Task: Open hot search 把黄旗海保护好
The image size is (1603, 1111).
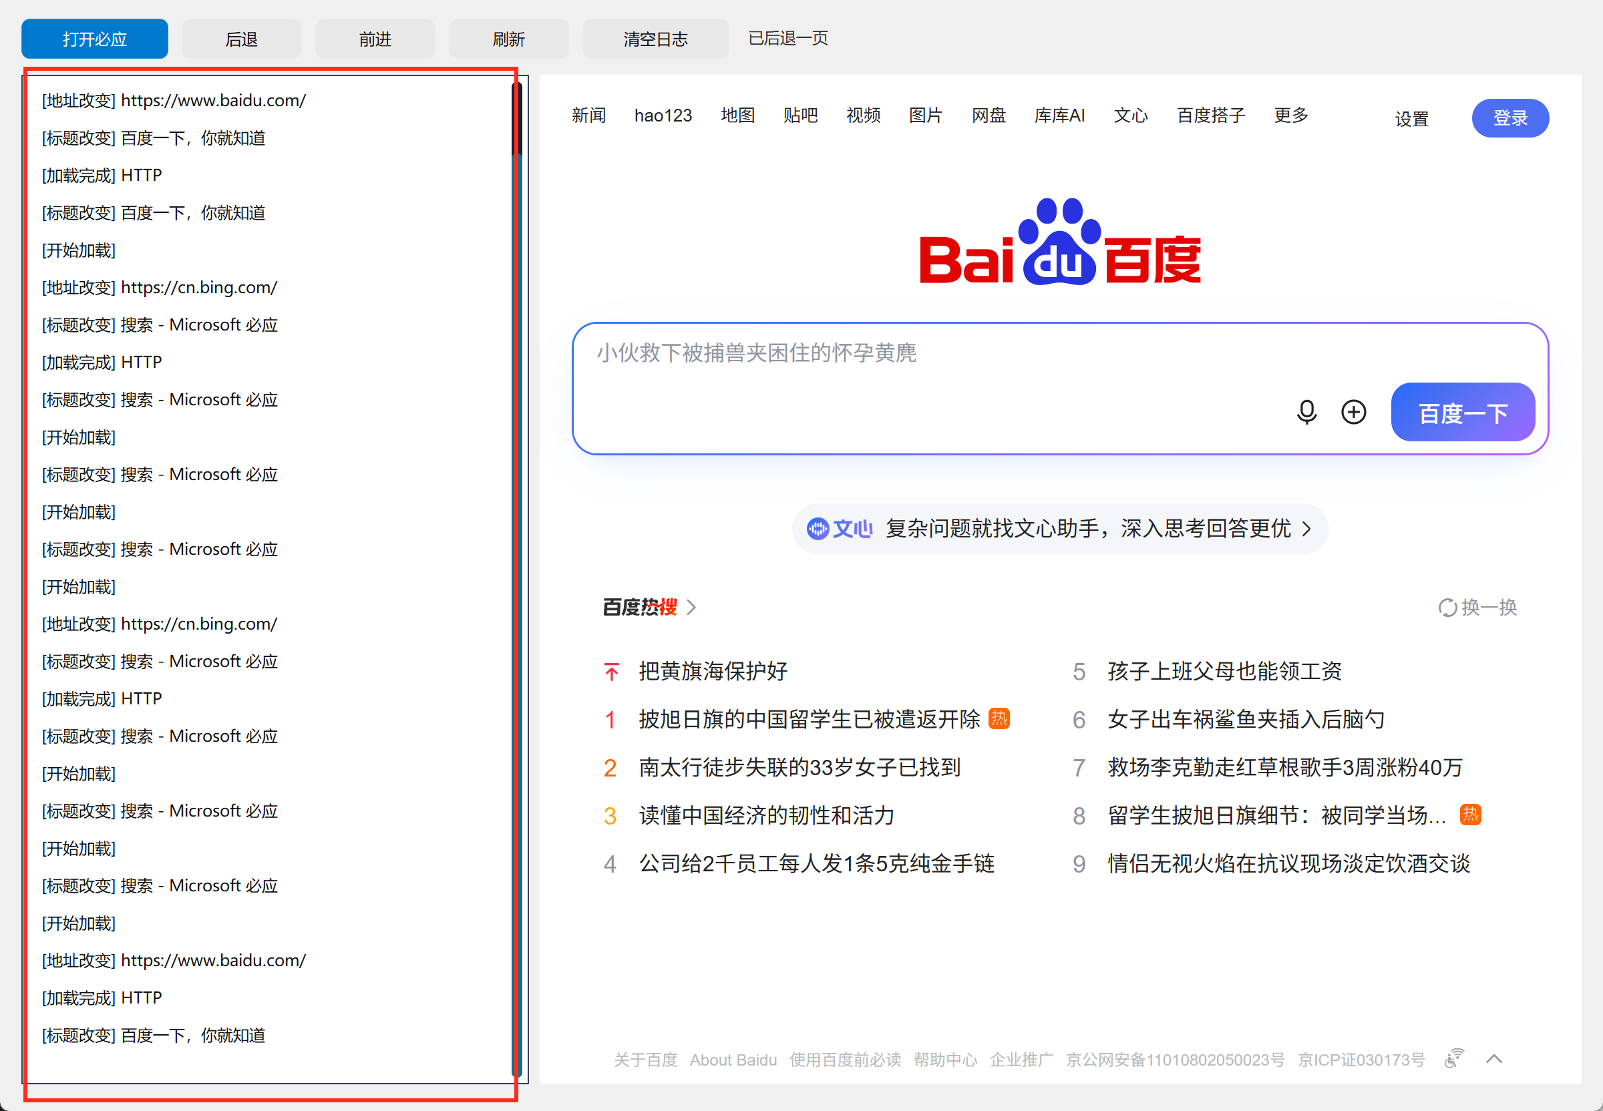Action: (713, 671)
